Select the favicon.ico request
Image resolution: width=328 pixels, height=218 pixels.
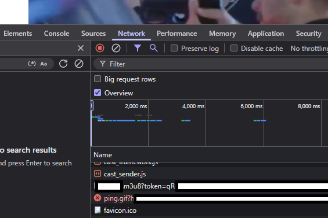coord(210,210)
